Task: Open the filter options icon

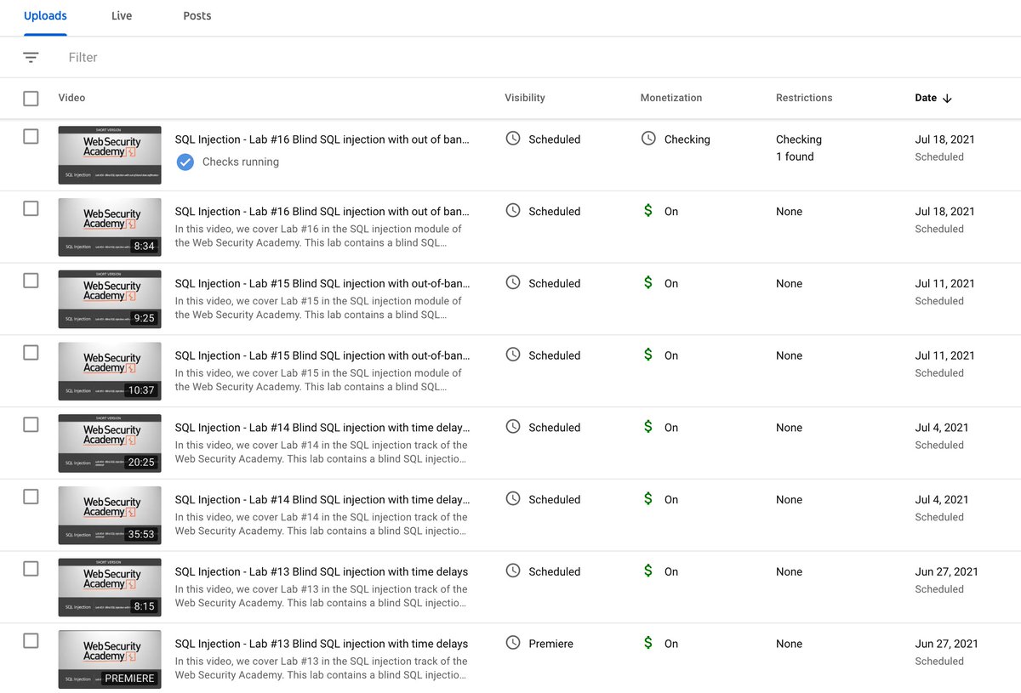Action: [x=31, y=58]
